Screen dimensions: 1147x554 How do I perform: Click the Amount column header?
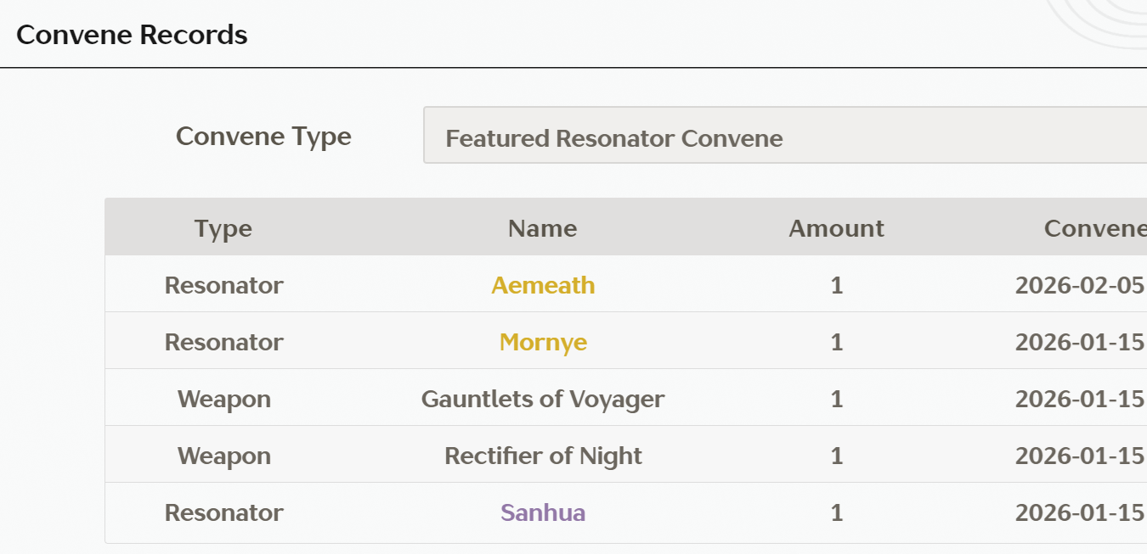click(x=836, y=228)
